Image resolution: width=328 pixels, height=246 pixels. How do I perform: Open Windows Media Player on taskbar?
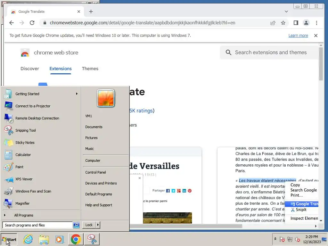59,239
